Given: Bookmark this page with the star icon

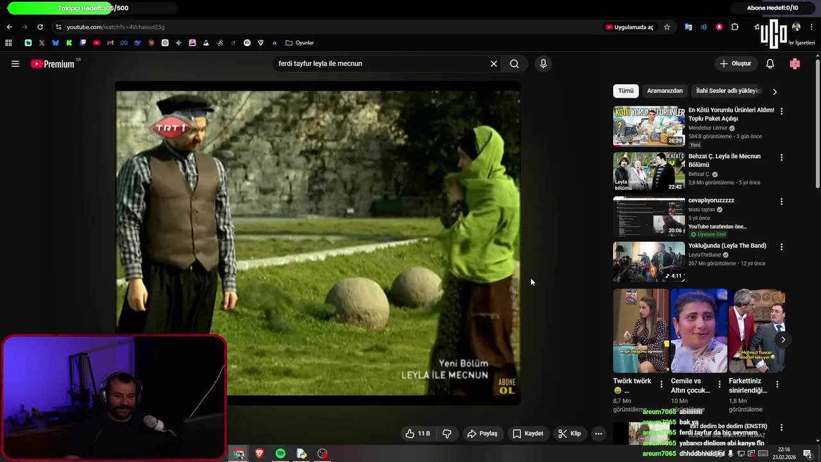Looking at the screenshot, I should [x=667, y=27].
